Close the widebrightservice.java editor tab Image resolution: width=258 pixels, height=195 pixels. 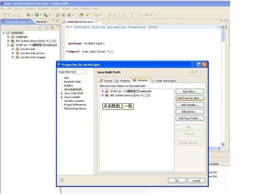(x=96, y=22)
